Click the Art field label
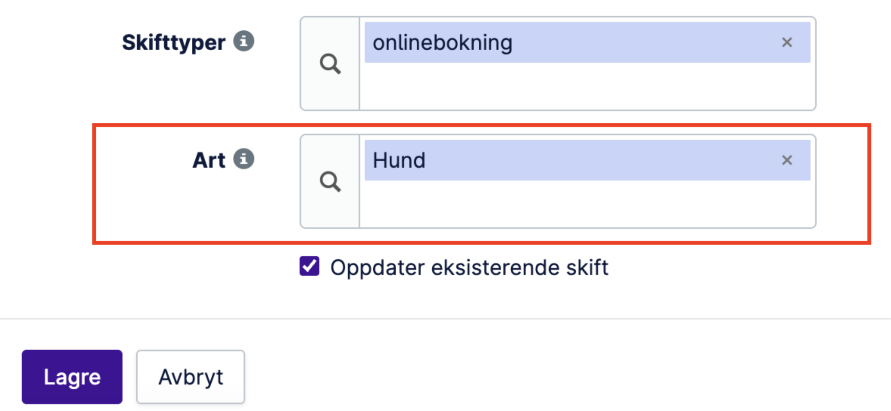Viewport: 891px width, 411px height. [x=209, y=160]
